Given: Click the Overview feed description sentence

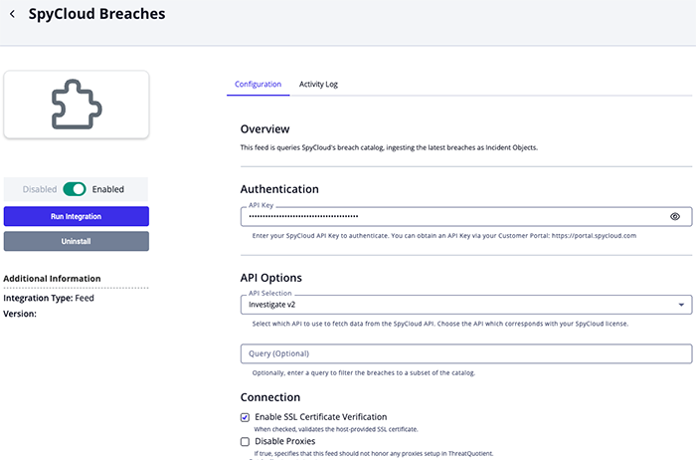Looking at the screenshot, I should tap(389, 147).
